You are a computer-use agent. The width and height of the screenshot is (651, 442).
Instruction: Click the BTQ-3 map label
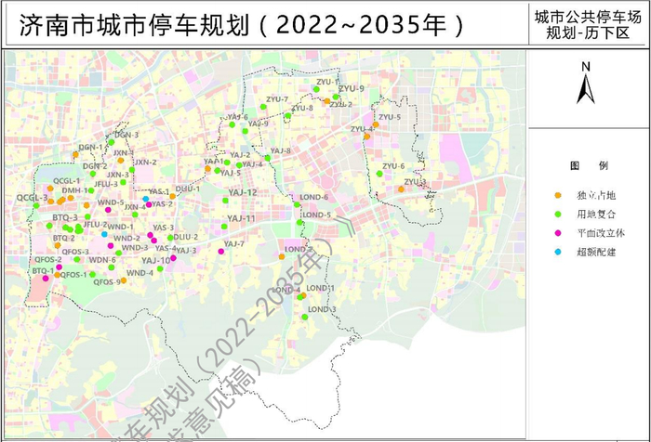click(x=65, y=217)
